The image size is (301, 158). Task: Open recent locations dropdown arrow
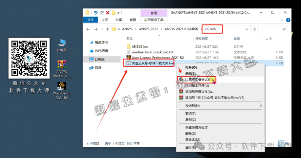click(x=102, y=29)
